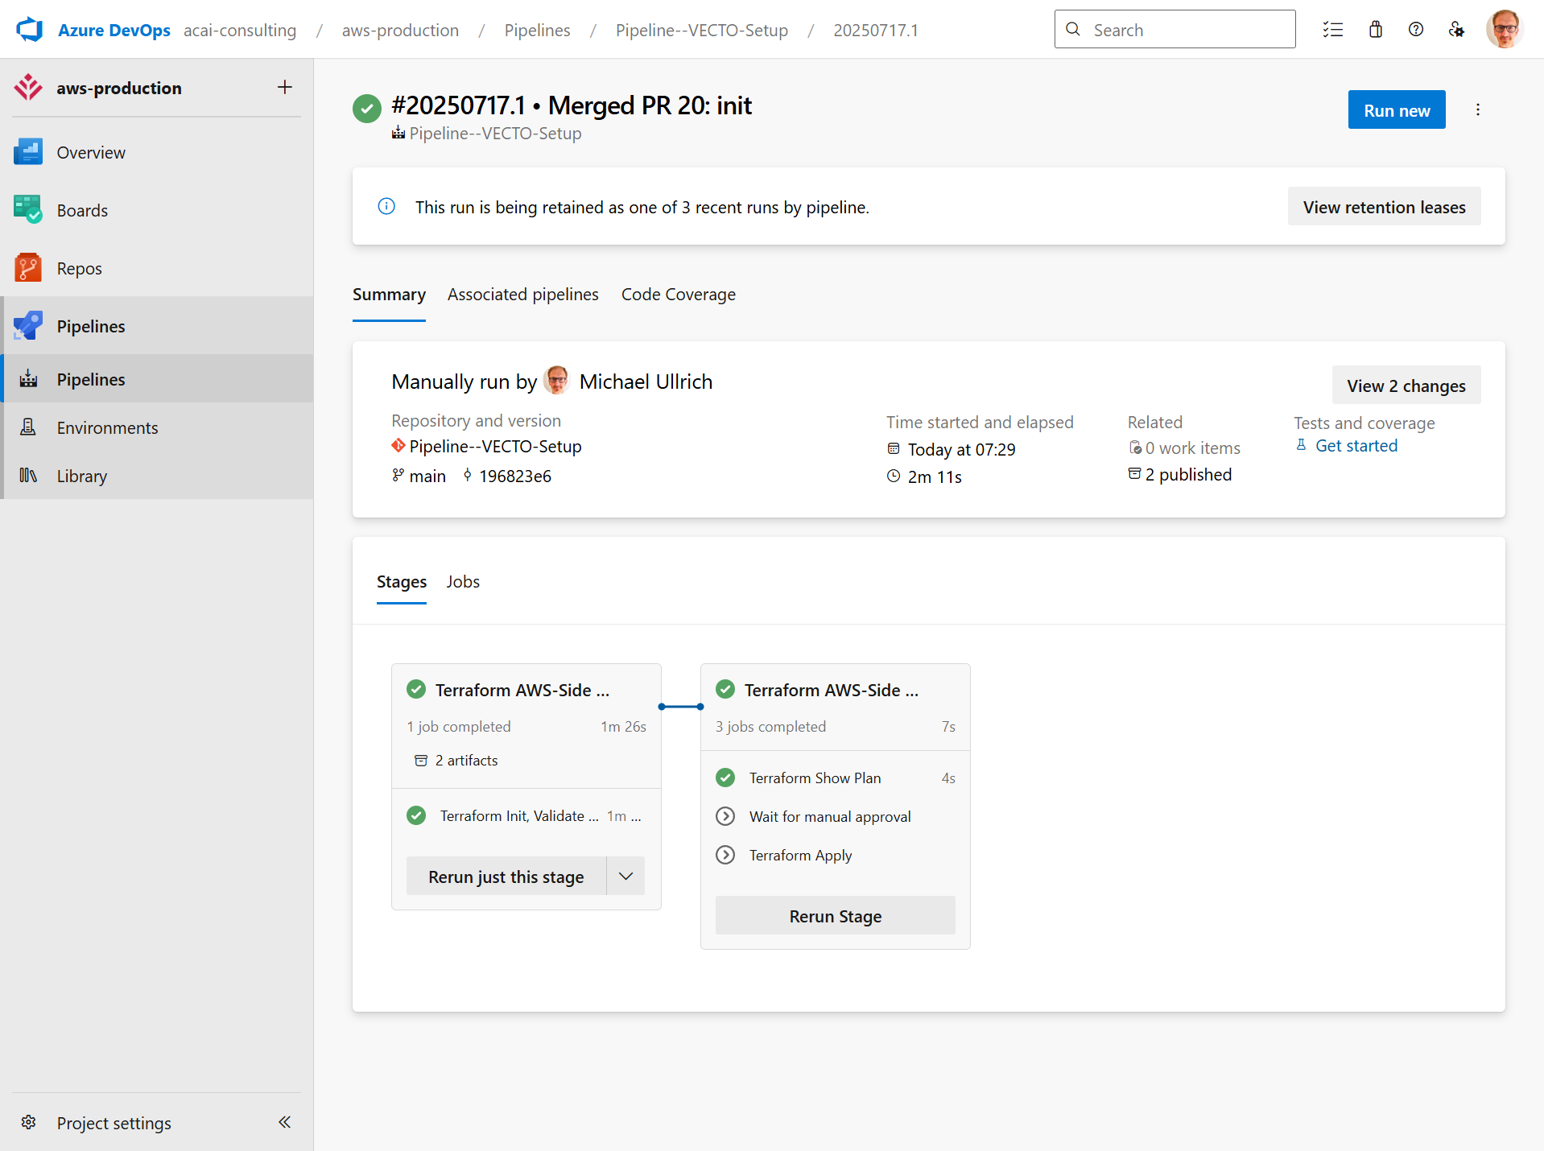Click the Azure DevOps title text

114,31
